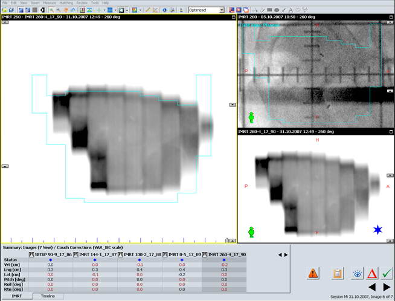Go to next image with right arrow
The height and width of the screenshot is (301, 395).
[387, 287]
